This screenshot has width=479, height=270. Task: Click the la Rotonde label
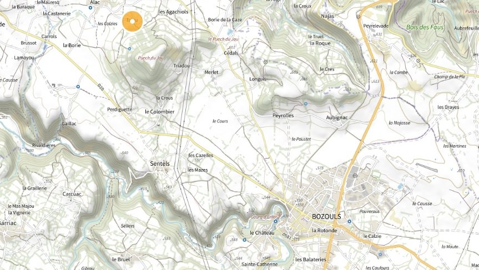(325, 230)
